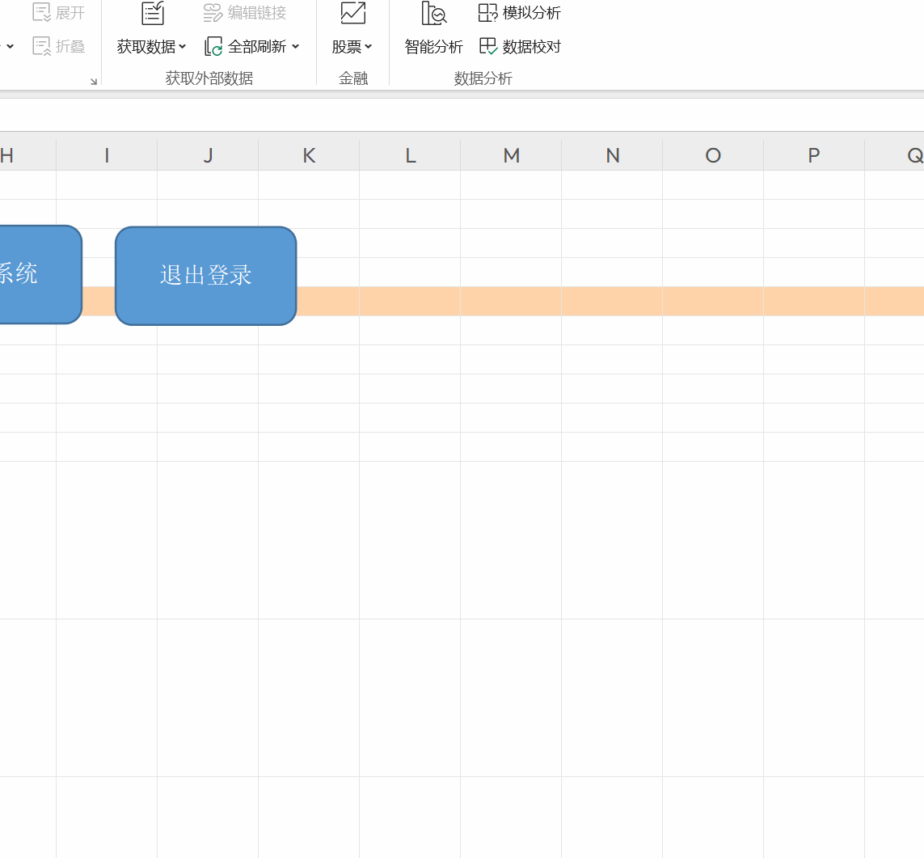Click the 股票 chart icon
Screen dimensions: 924x858
pos(353,13)
